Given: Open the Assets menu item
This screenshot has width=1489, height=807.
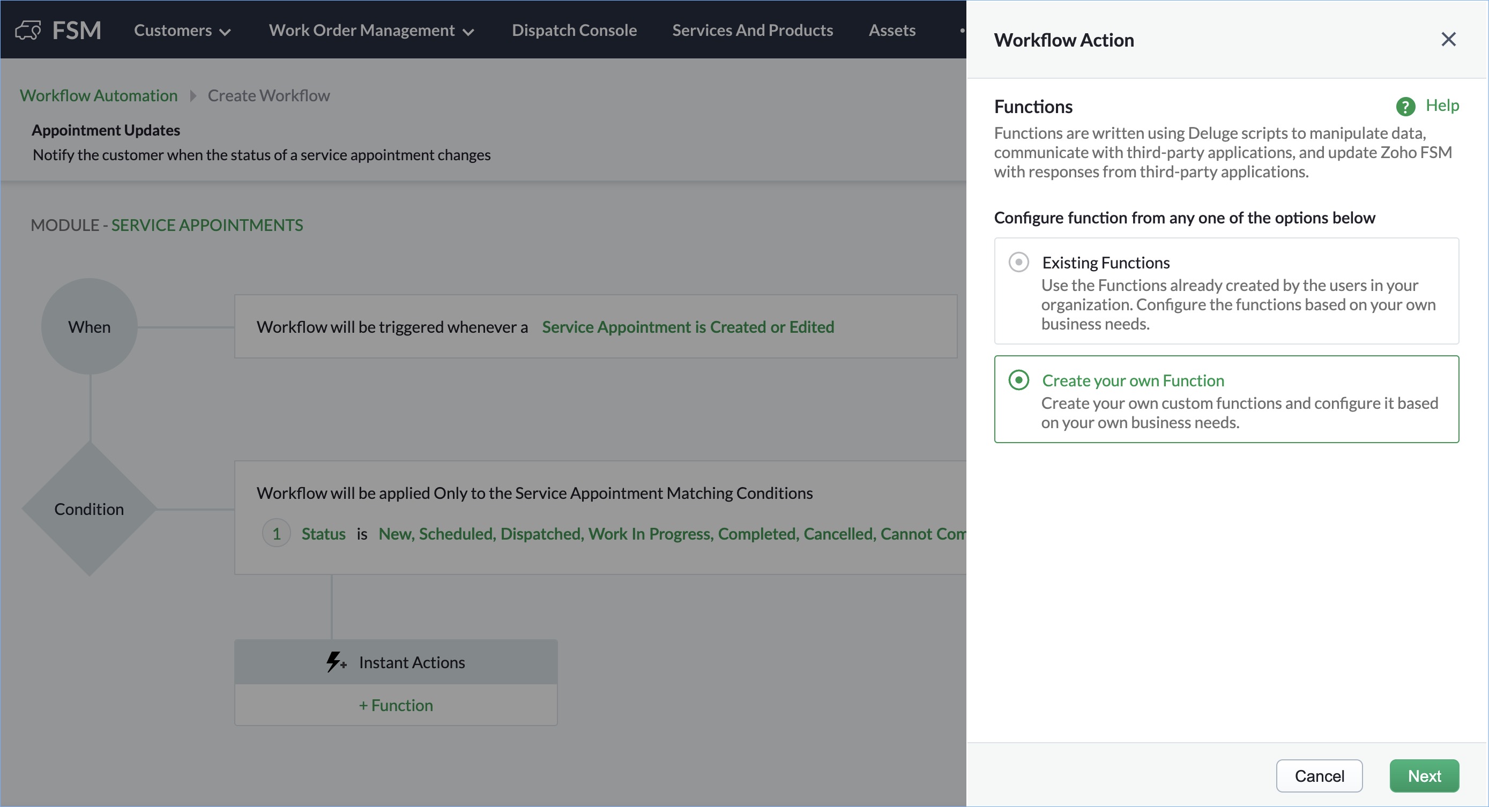Looking at the screenshot, I should pyautogui.click(x=891, y=31).
